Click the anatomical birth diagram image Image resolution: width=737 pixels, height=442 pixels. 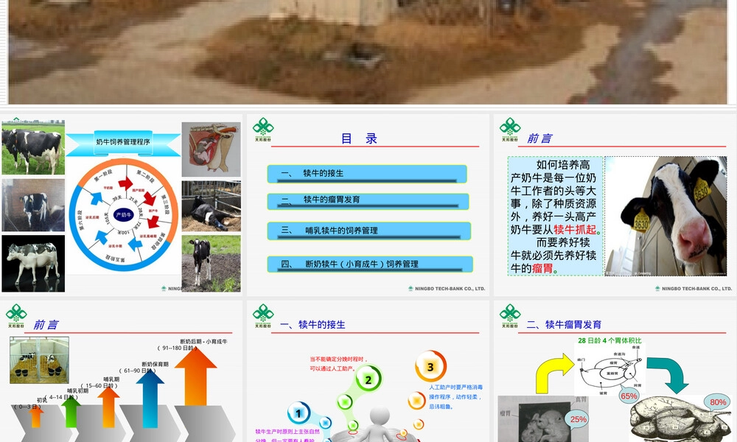(x=211, y=149)
